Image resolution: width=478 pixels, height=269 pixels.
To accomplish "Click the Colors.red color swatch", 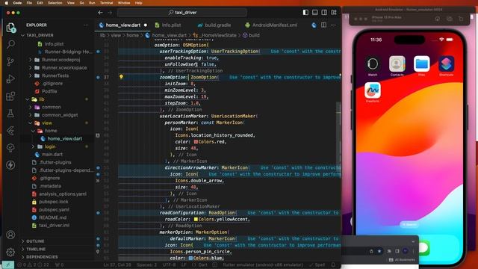I will (196, 142).
